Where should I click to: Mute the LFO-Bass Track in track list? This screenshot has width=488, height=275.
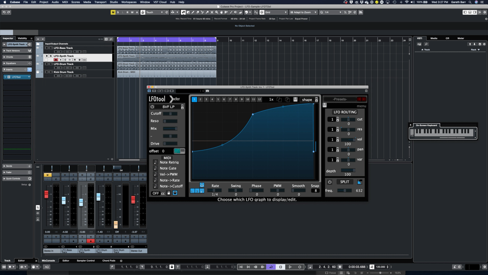coord(47,48)
